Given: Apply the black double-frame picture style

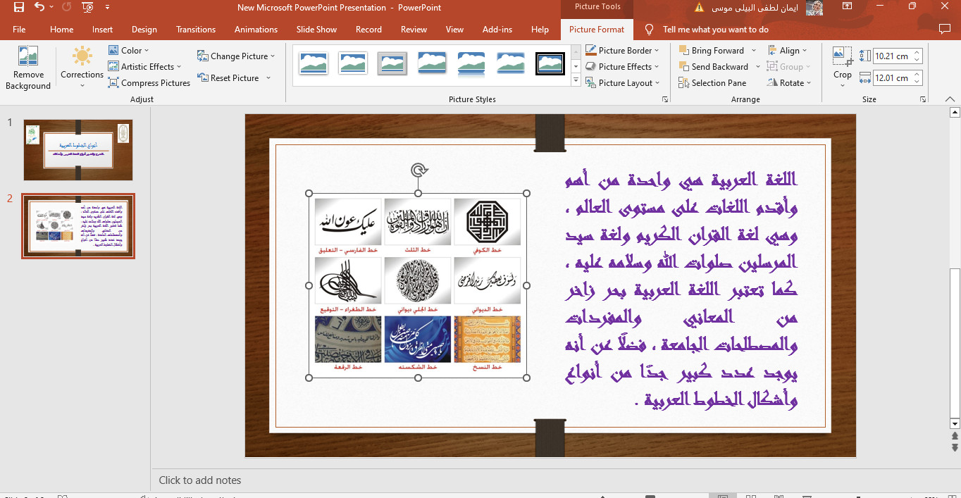Looking at the screenshot, I should click(550, 63).
